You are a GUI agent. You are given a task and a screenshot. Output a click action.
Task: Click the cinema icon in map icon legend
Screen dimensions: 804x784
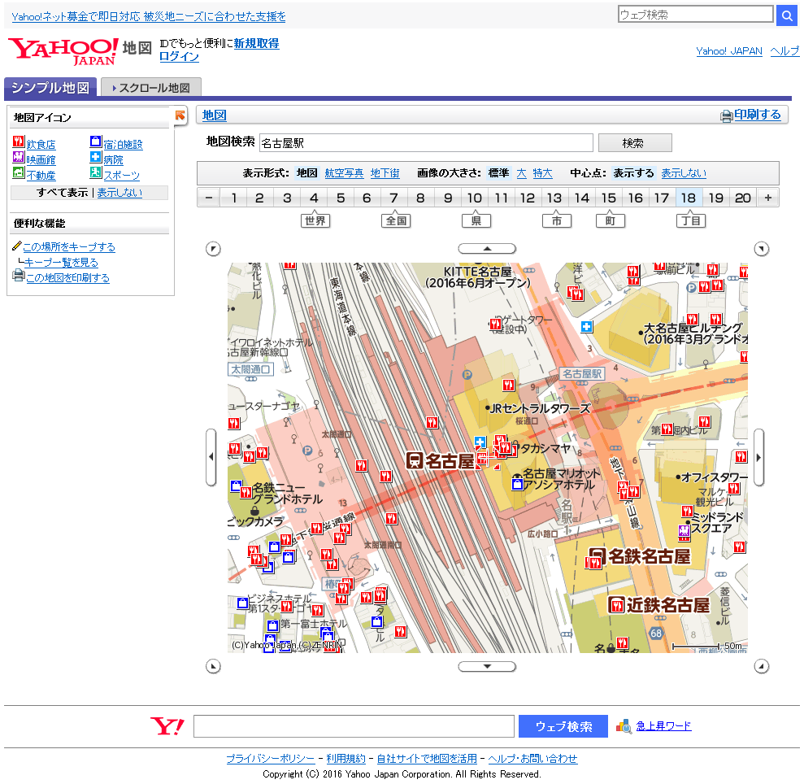click(x=19, y=157)
